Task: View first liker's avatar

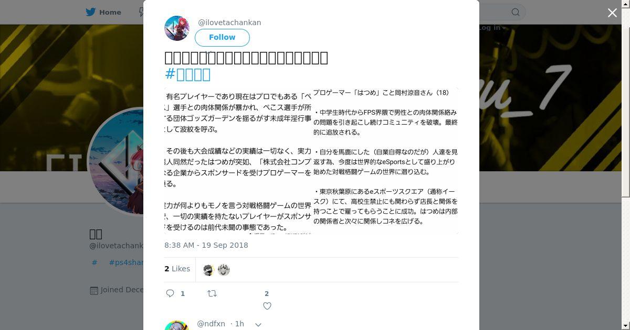Action: click(x=208, y=270)
